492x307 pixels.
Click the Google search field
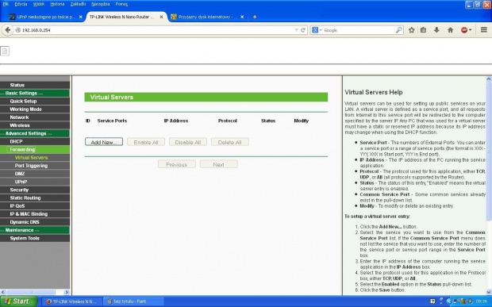pyautogui.click(x=359, y=30)
